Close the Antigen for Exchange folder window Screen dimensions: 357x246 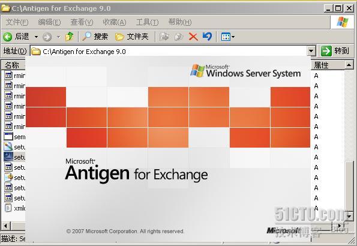pyautogui.click(x=349, y=8)
